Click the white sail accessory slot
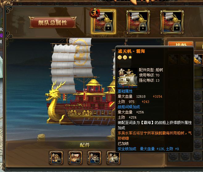 coord(113,158)
